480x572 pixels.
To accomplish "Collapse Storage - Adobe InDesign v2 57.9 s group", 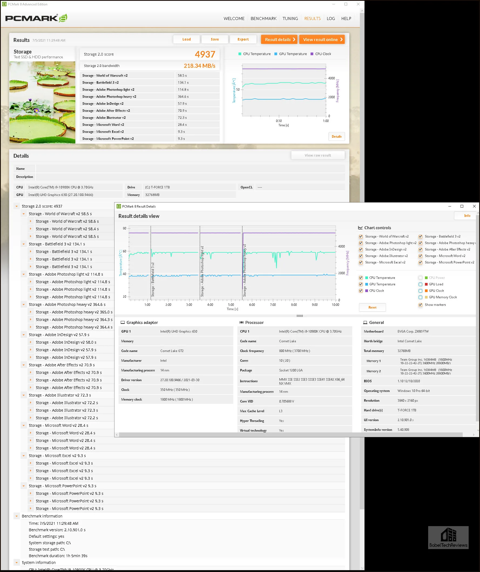I will click(x=24, y=335).
